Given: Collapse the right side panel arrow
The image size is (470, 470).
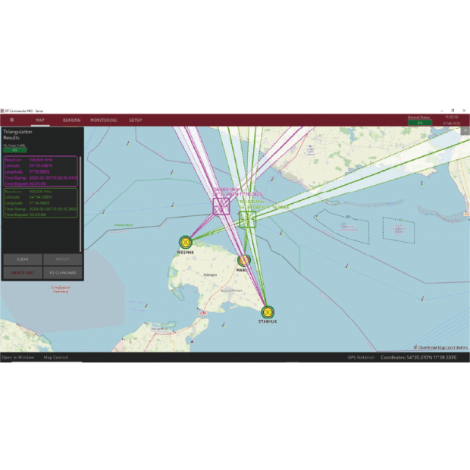Looking at the screenshot, I should [465, 130].
